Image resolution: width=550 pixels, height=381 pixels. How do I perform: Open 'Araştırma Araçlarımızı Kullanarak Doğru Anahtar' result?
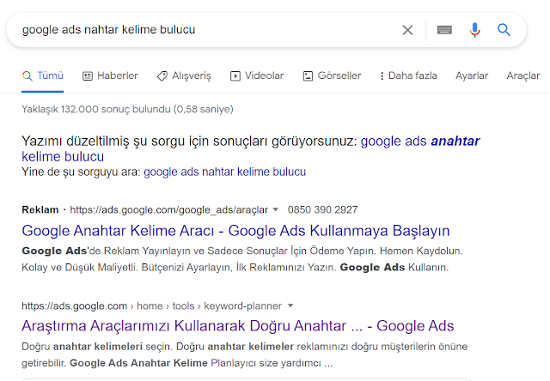tap(238, 326)
